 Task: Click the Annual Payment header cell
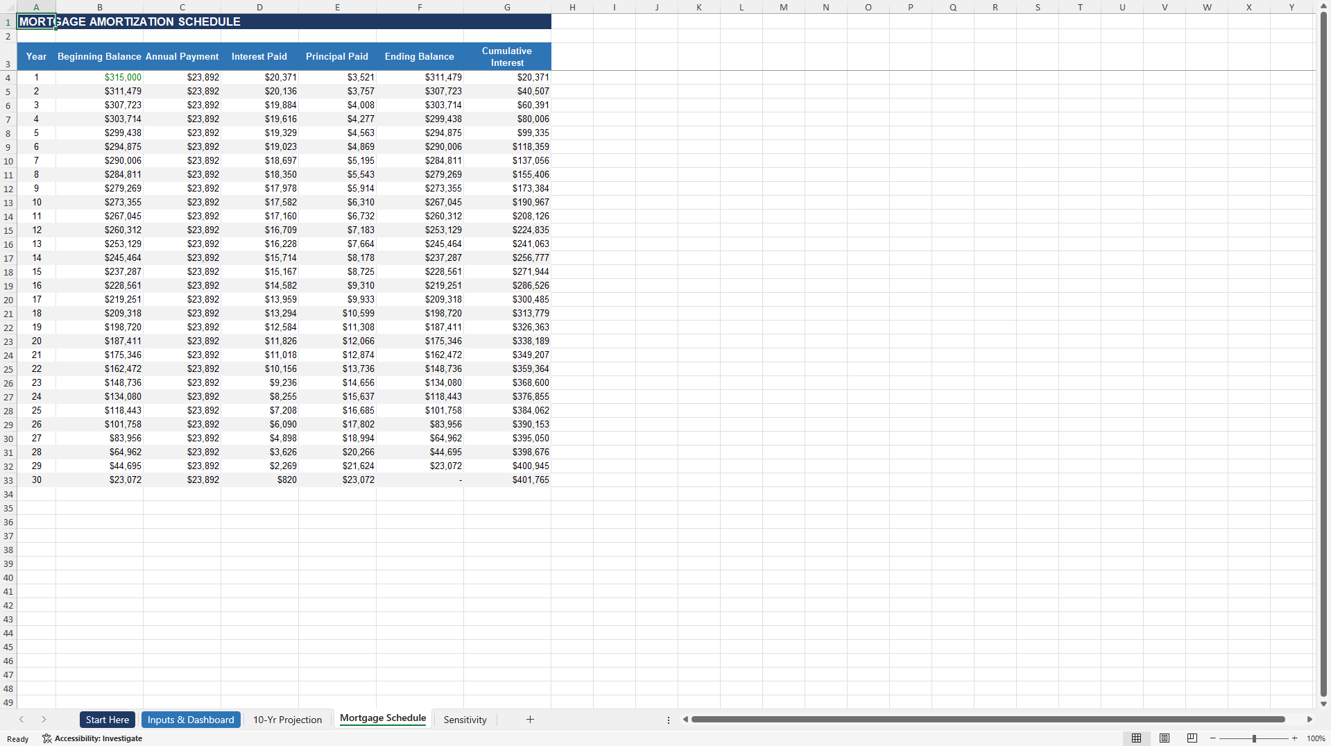[182, 56]
